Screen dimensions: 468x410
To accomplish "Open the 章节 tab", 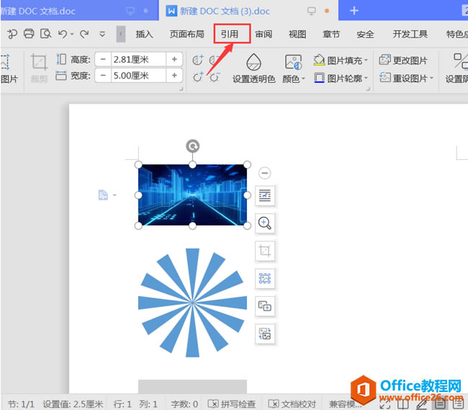I will [331, 34].
